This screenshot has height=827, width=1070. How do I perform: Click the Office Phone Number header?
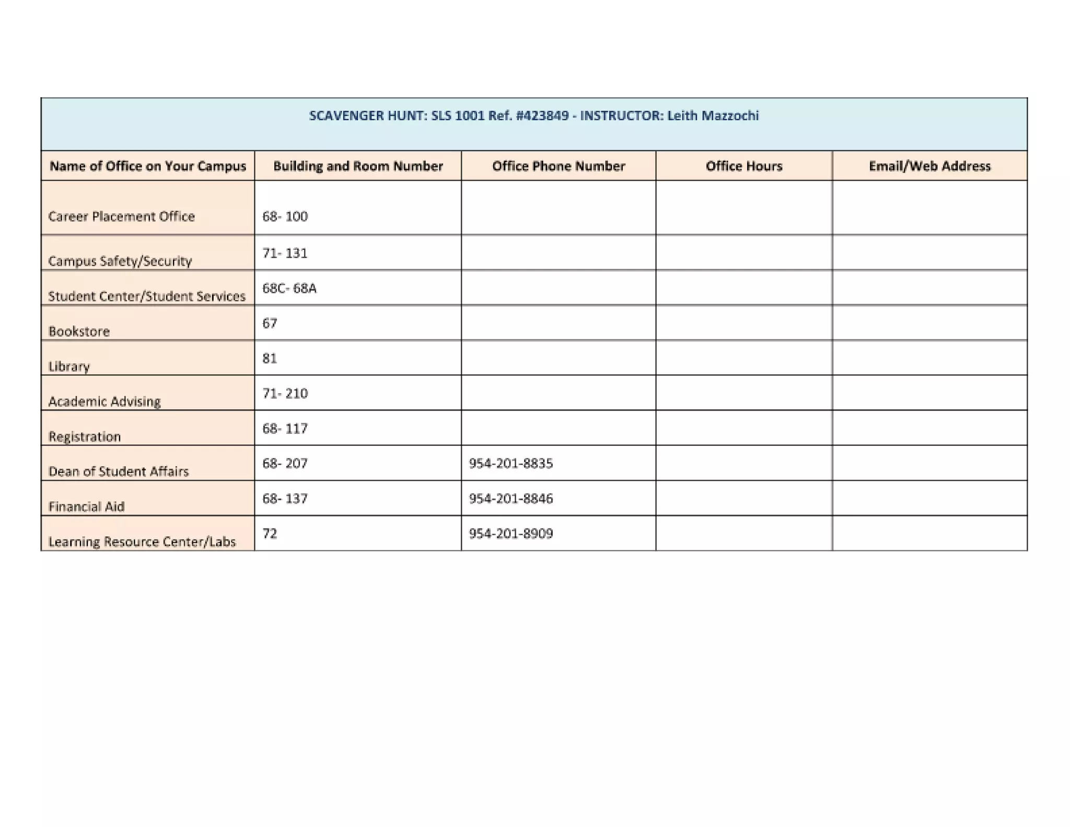click(x=558, y=166)
